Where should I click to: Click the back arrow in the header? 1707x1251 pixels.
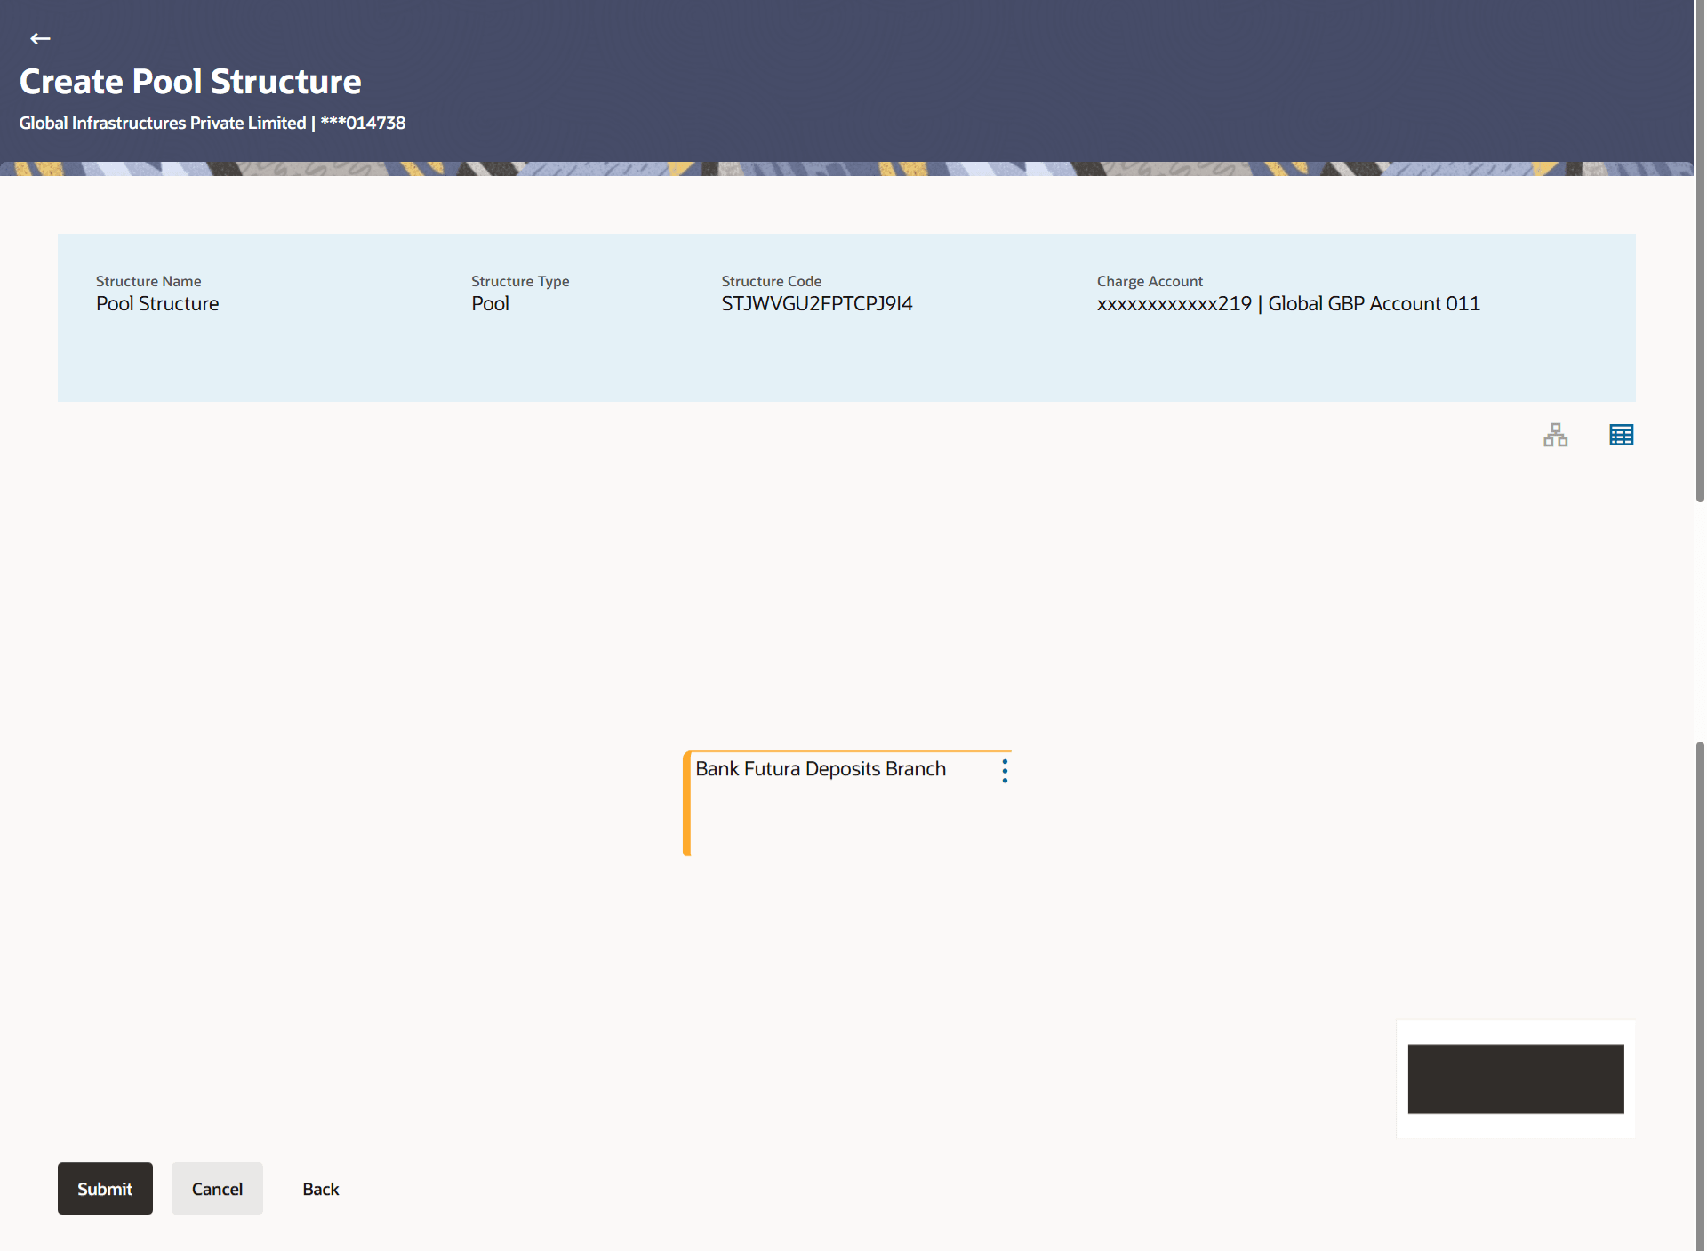(40, 38)
